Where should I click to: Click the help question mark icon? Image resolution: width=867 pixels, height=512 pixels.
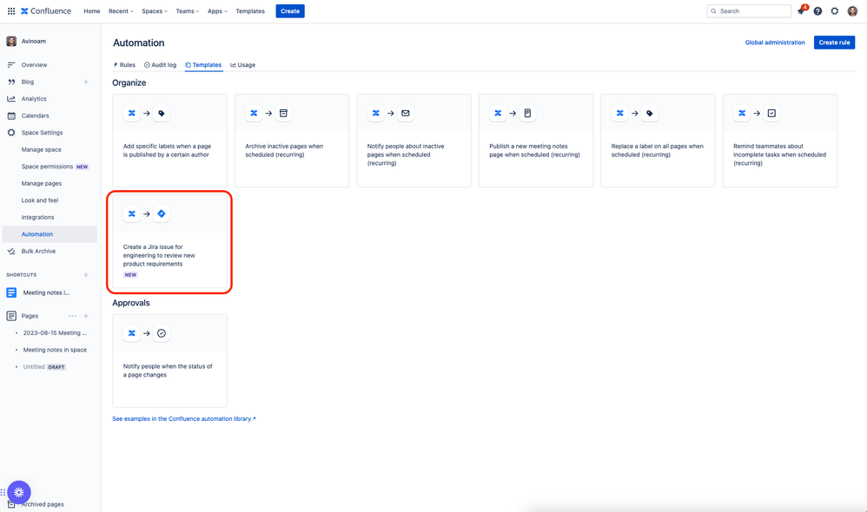[x=817, y=10]
